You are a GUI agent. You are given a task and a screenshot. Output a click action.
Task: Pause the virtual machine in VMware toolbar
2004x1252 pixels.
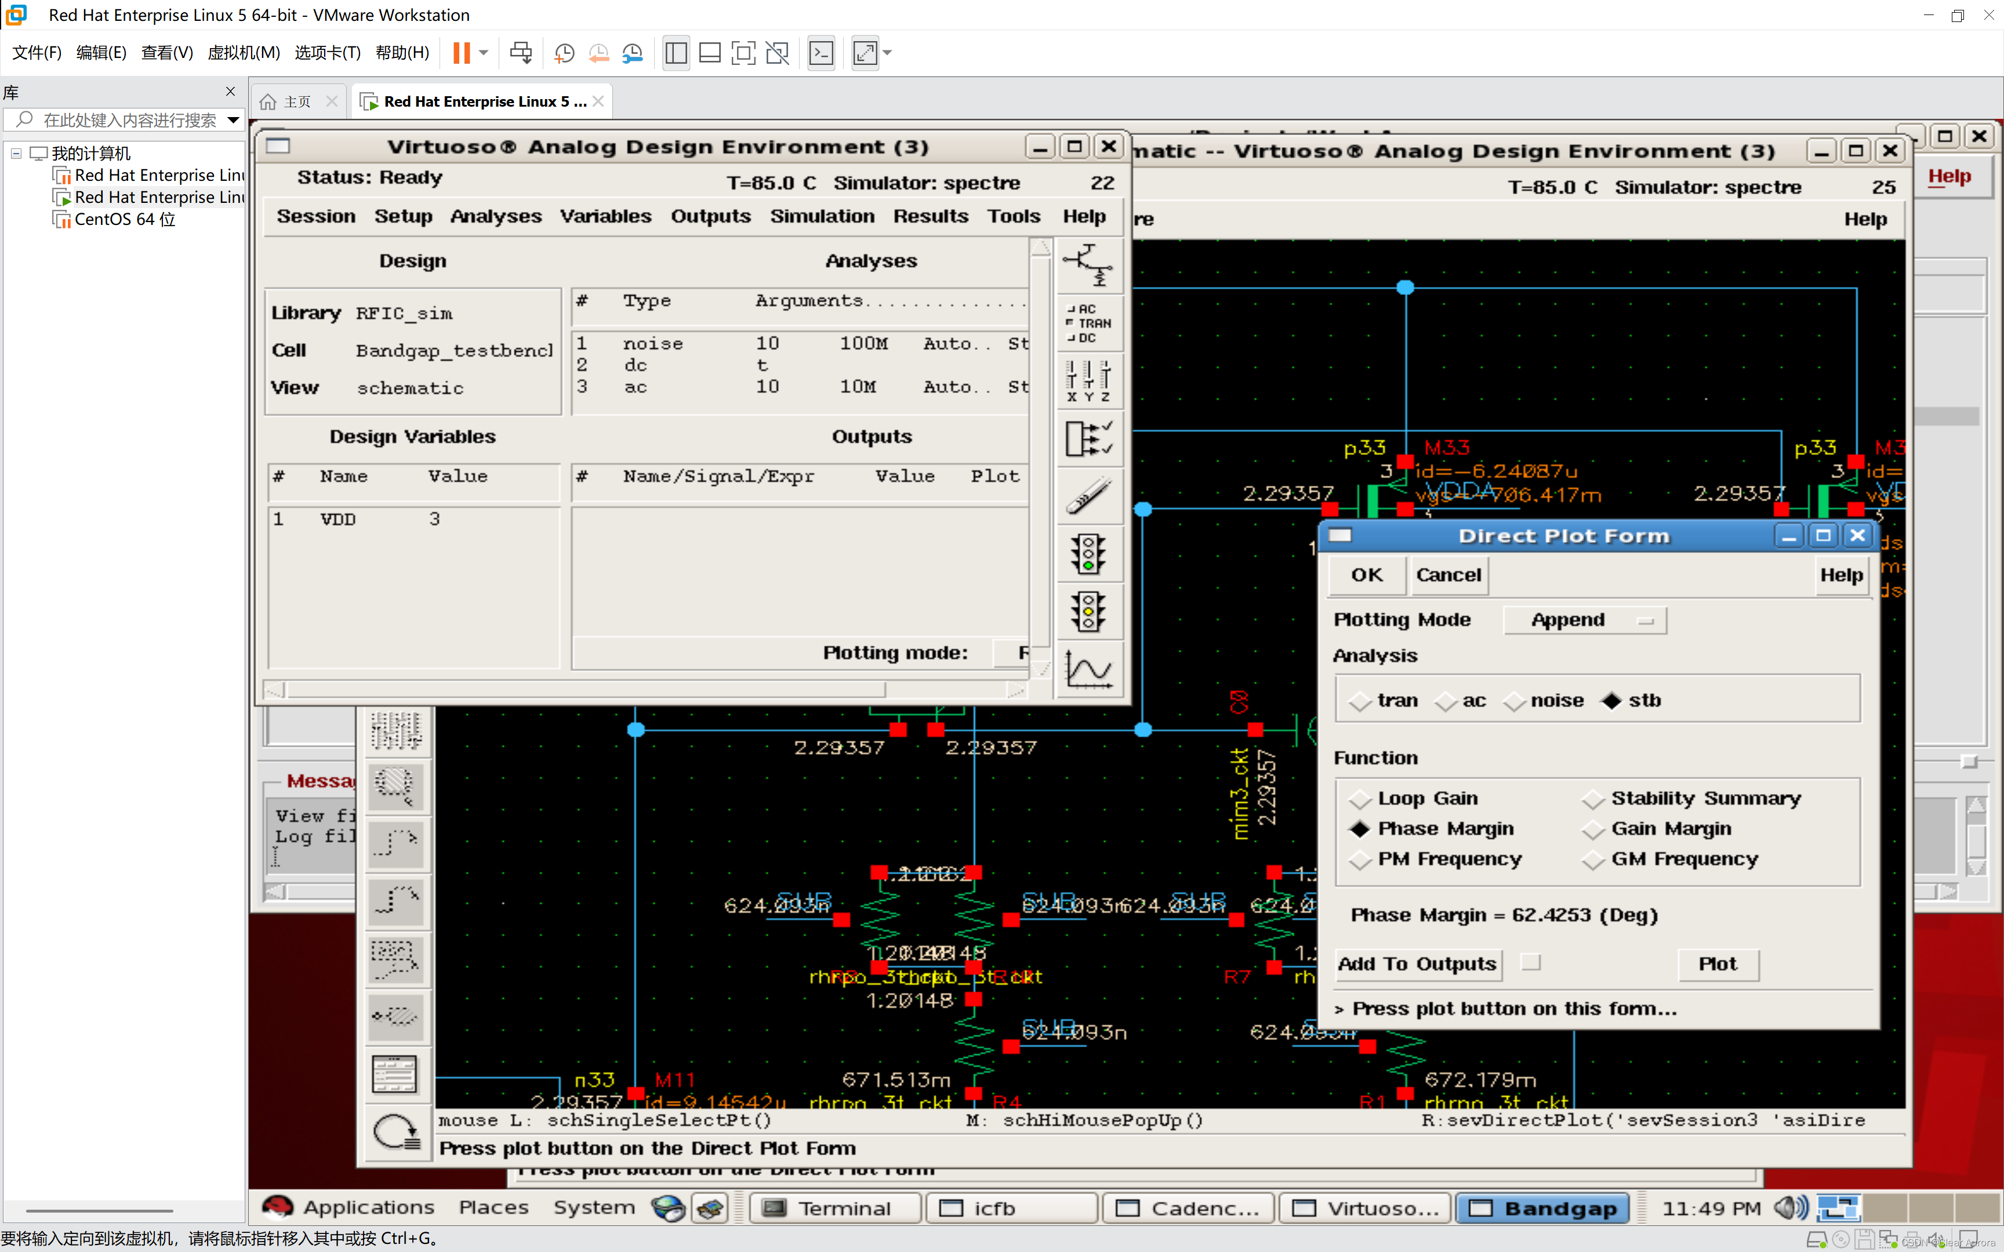(461, 53)
